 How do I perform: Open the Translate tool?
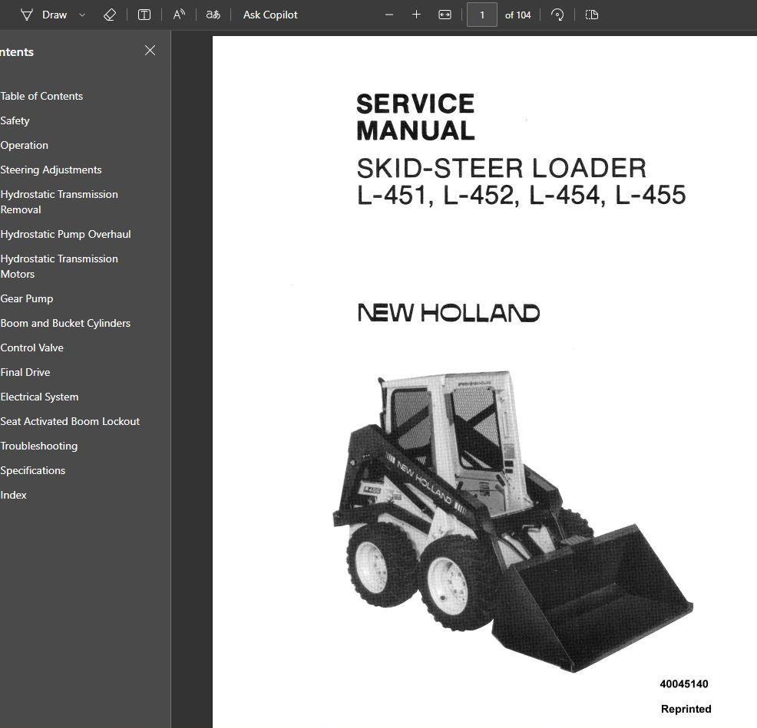213,15
